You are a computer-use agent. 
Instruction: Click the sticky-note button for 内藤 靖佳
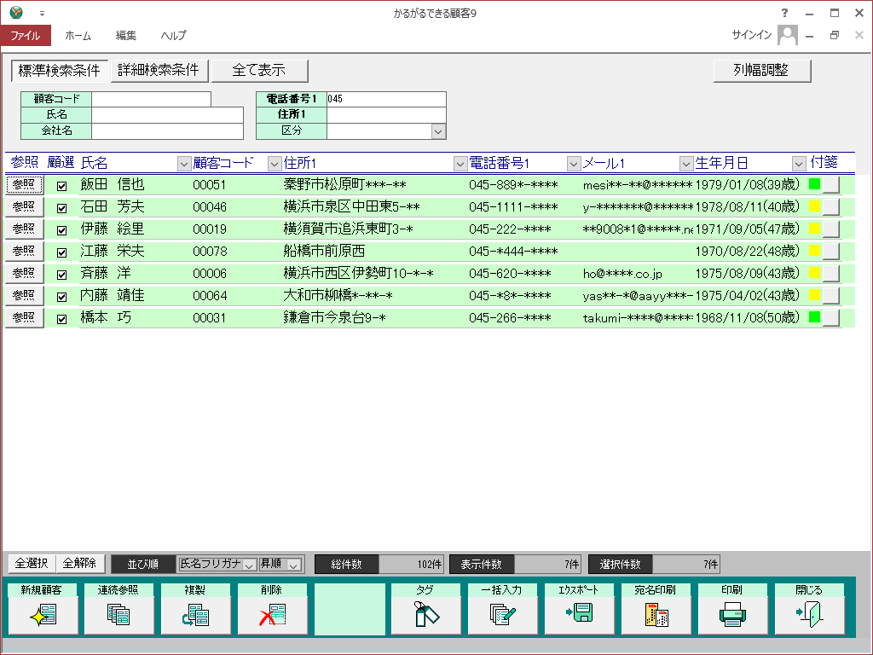coord(830,296)
